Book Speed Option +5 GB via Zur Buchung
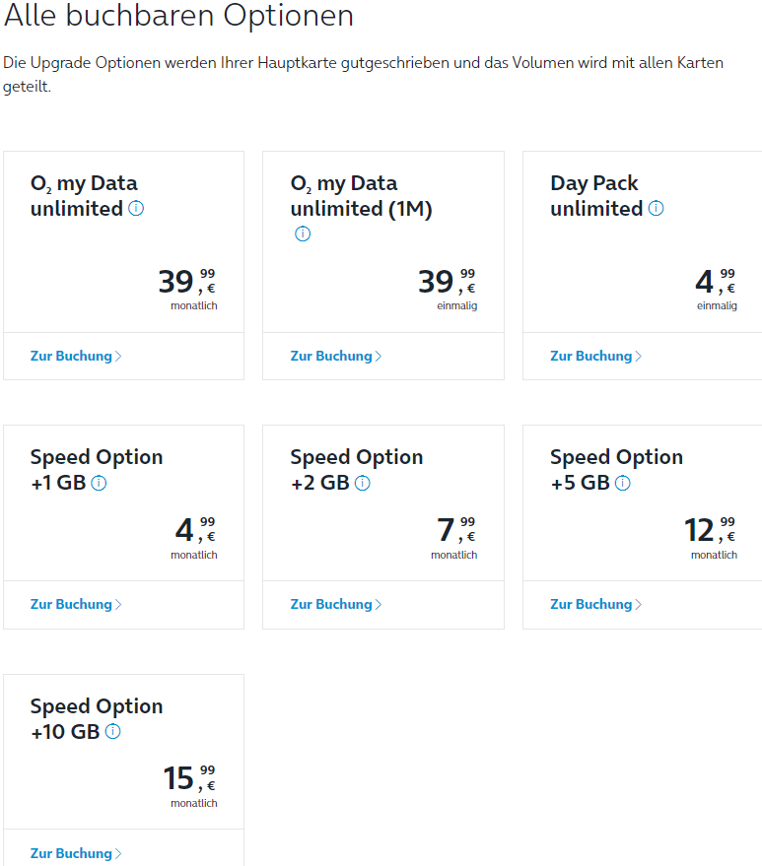Image resolution: width=762 pixels, height=866 pixels. click(x=595, y=604)
